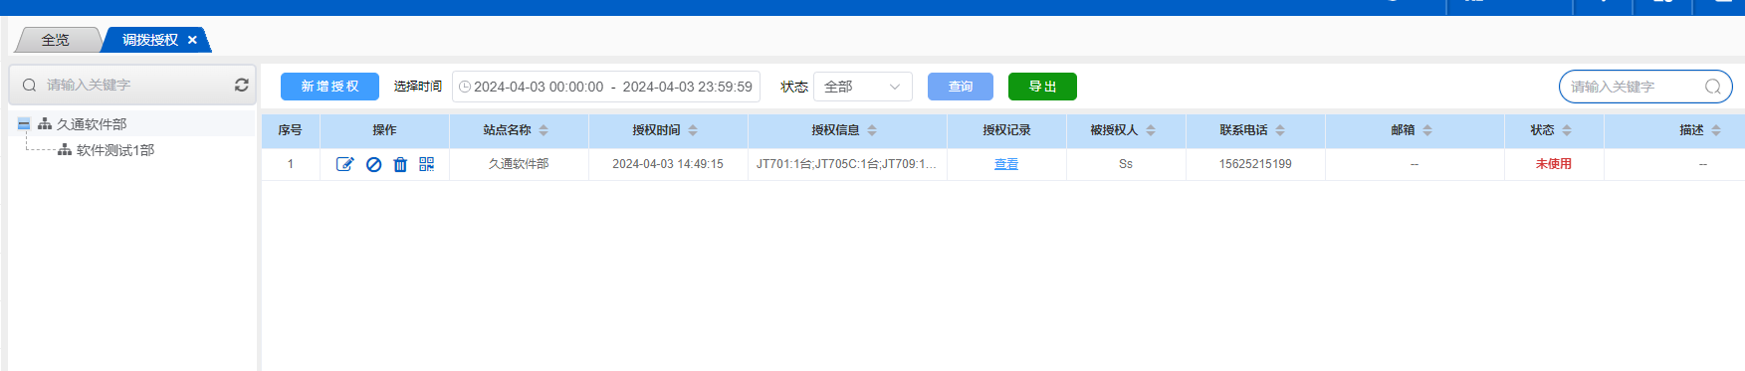Click the magnifier icon in right search box
This screenshot has width=1745, height=371.
tap(1712, 87)
